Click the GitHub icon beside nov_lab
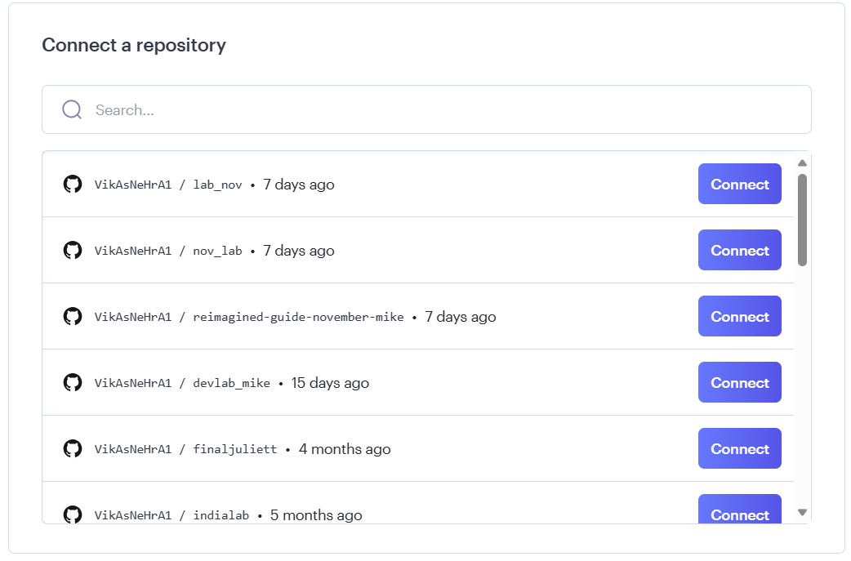The image size is (851, 561). point(73,250)
